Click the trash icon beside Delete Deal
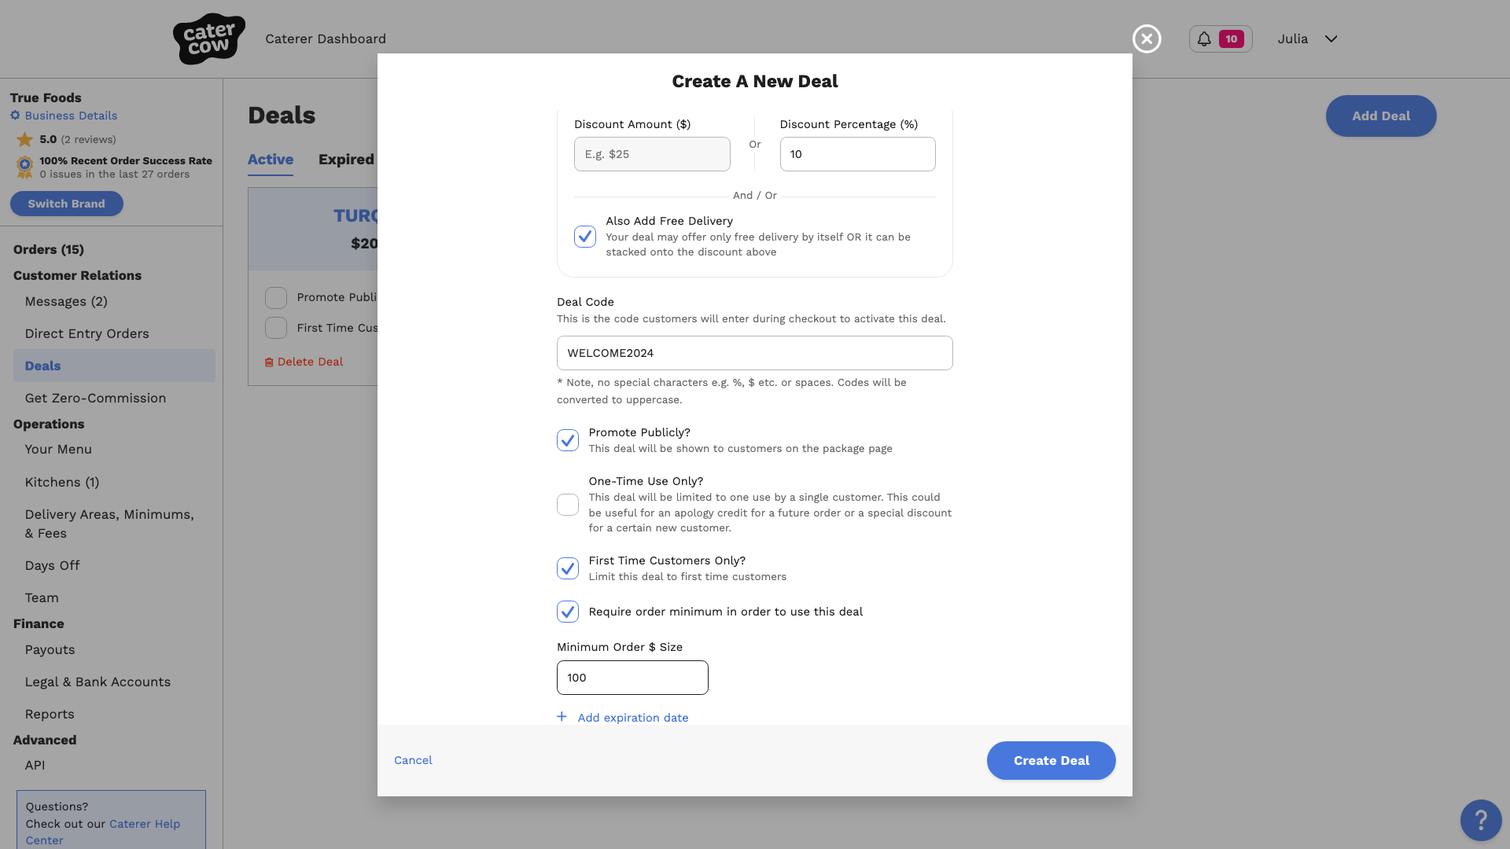This screenshot has width=1510, height=849. coord(269,362)
